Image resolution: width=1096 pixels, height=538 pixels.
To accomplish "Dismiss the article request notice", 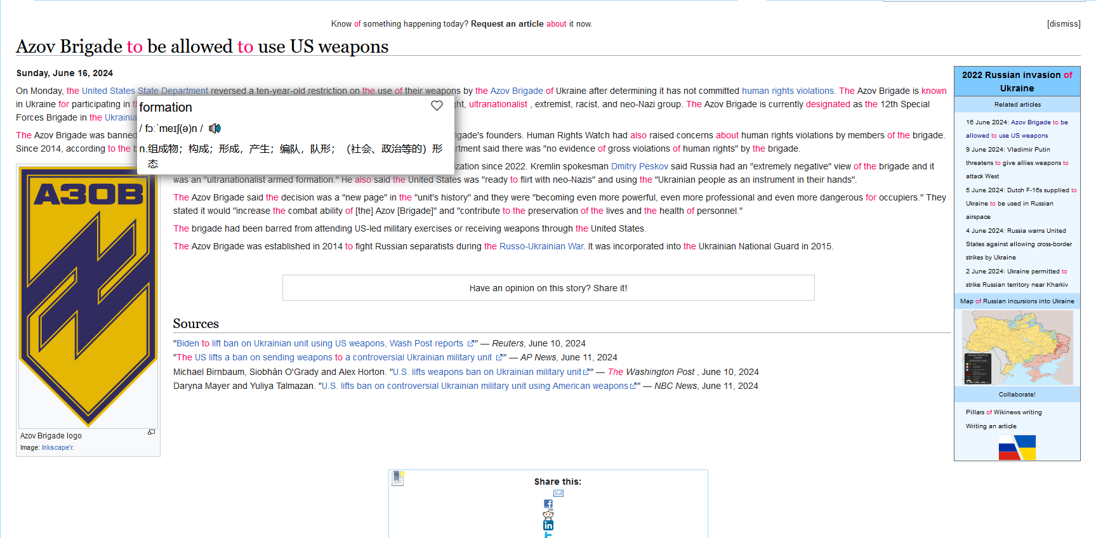I will 1064,24.
